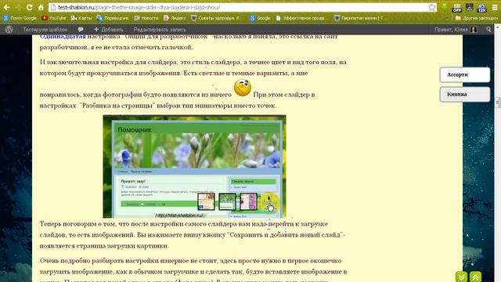Click the admin bar search magnifier
501x282 pixels.
(x=488, y=30)
